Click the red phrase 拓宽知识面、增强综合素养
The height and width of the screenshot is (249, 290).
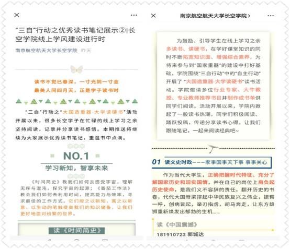(216, 57)
